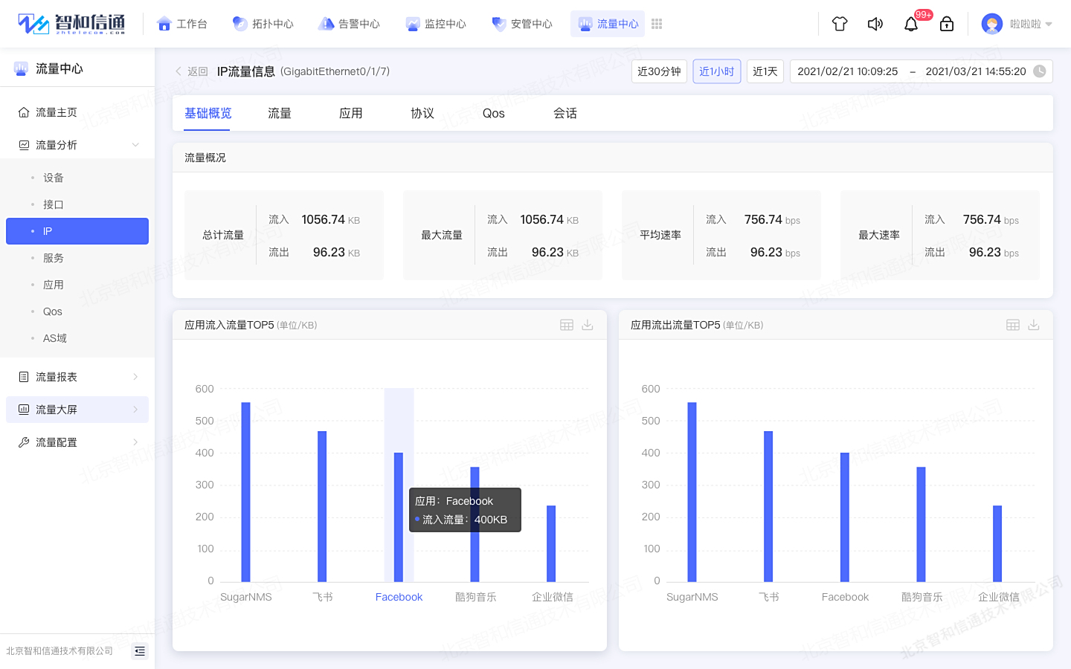
Task: Click the 流量报表 document icon
Action: [x=24, y=377]
